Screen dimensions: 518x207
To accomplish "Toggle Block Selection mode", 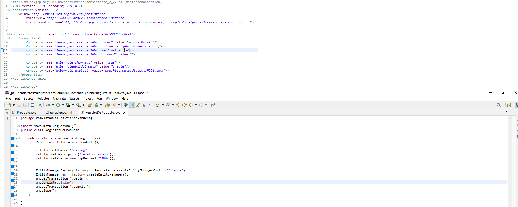I will (144, 105).
